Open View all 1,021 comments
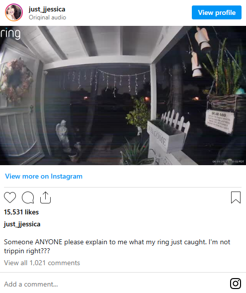This screenshot has height=293, width=246. tap(42, 263)
